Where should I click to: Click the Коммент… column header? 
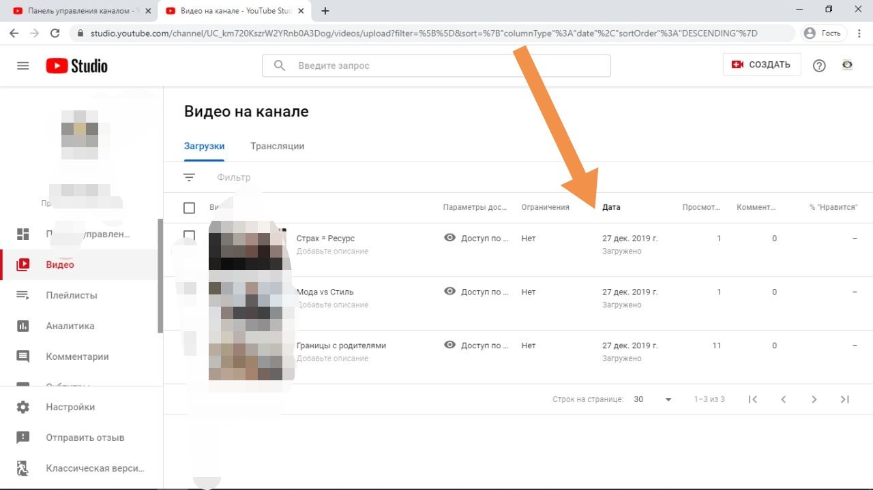pyautogui.click(x=756, y=207)
